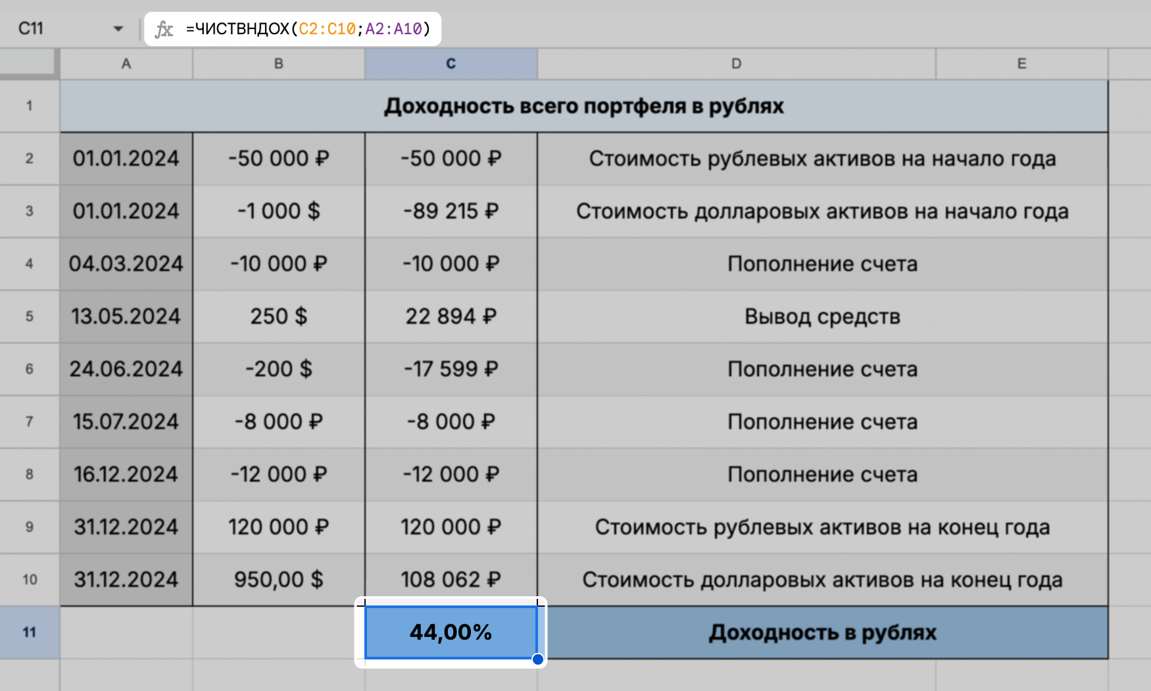
Task: Select row header 1
Action: pyautogui.click(x=30, y=105)
